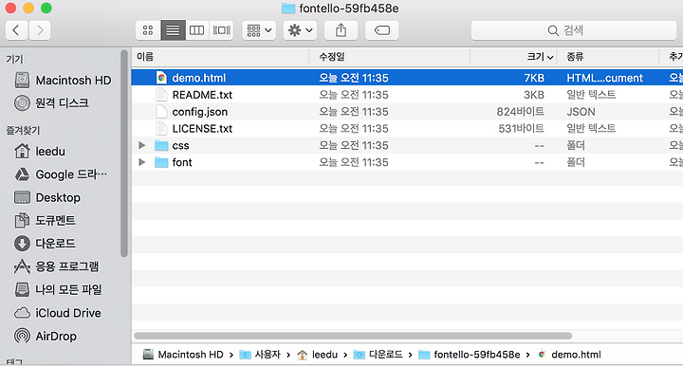Click 사용자 in the path bar
Viewport: 683px width, 366px height.
tap(260, 355)
